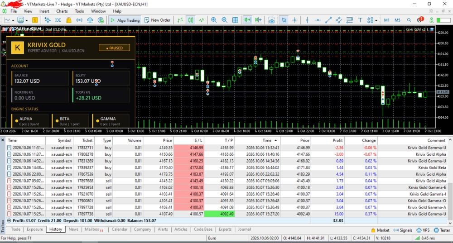
Task: Expand the chart type dropdown arrow
Action: click(13, 20)
